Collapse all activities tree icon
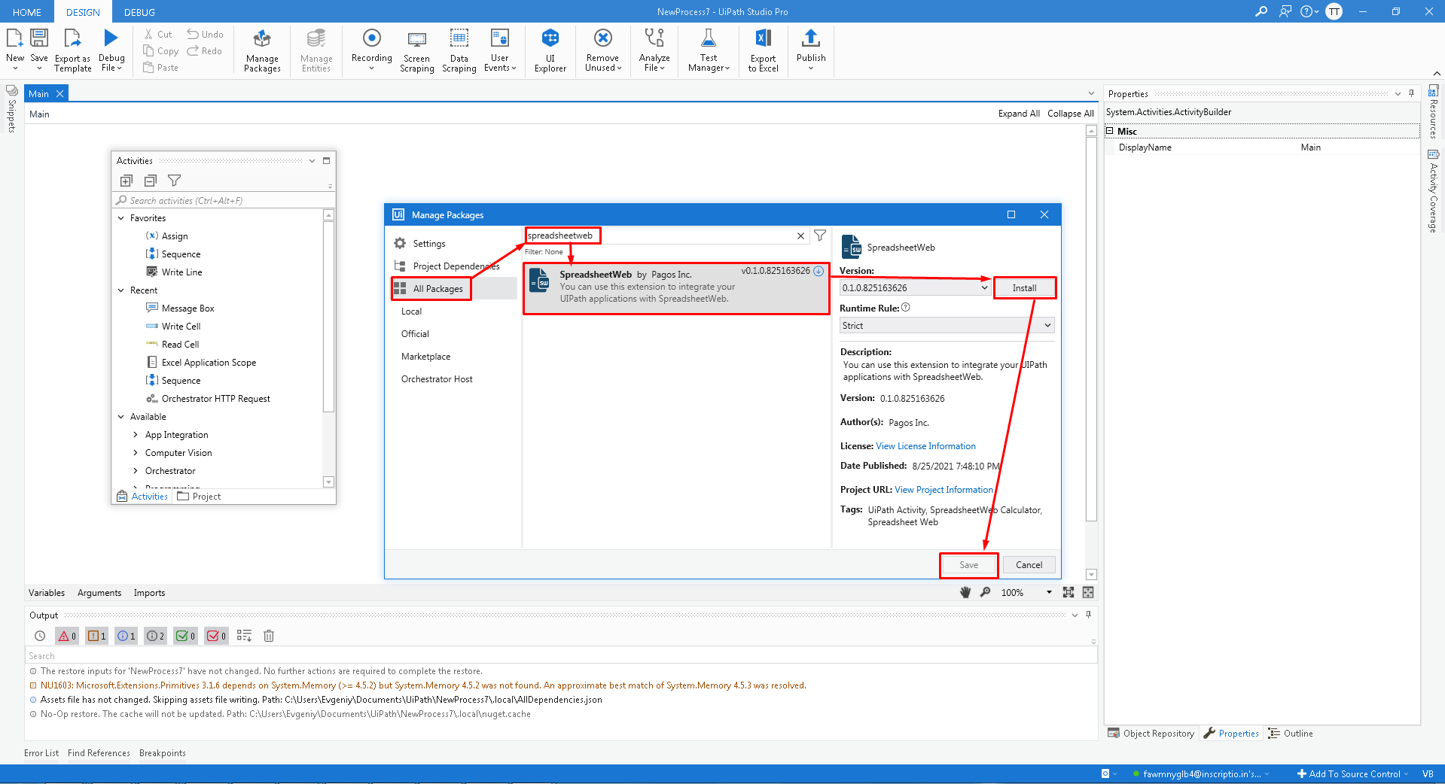1445x784 pixels. click(x=151, y=181)
